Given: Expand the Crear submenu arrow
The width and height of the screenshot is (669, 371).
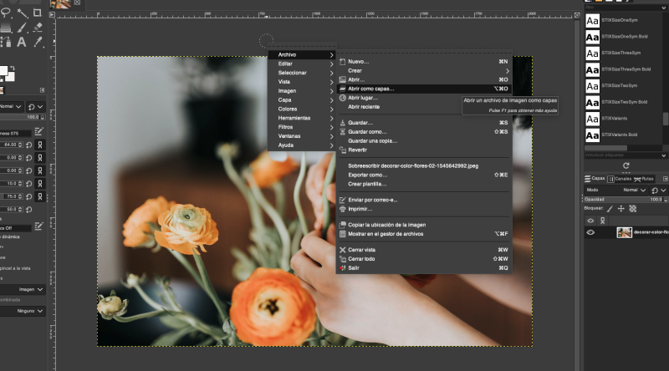Looking at the screenshot, I should pyautogui.click(x=507, y=71).
